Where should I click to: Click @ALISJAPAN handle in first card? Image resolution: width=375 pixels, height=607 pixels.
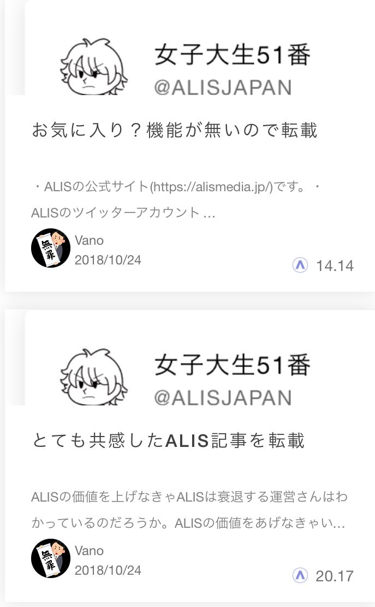[x=223, y=87]
